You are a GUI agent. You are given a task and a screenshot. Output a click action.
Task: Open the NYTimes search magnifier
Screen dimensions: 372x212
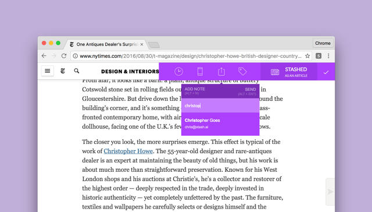click(x=76, y=71)
